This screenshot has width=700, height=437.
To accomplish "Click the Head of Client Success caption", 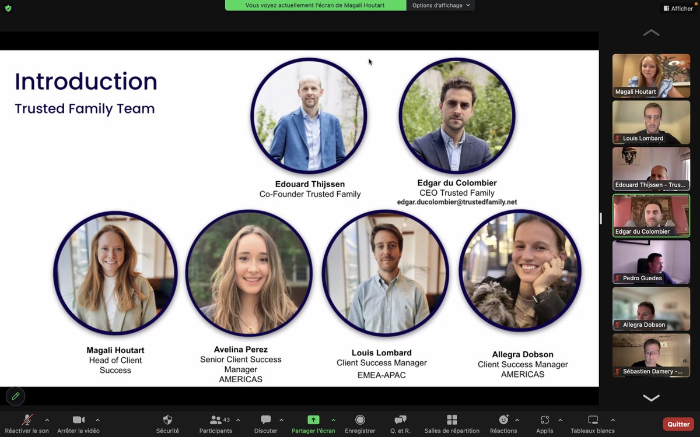I will (116, 365).
